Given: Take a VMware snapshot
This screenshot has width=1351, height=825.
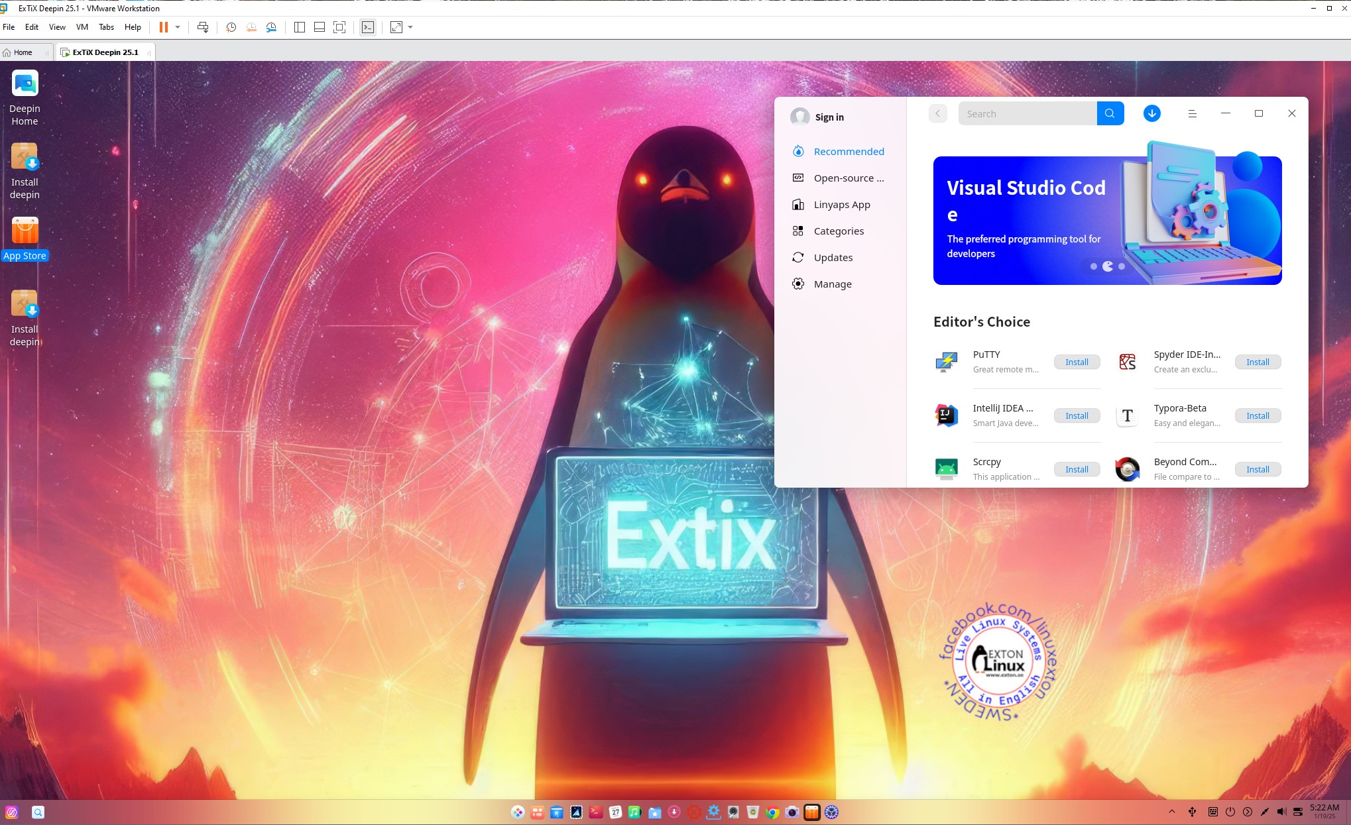Looking at the screenshot, I should click(231, 27).
